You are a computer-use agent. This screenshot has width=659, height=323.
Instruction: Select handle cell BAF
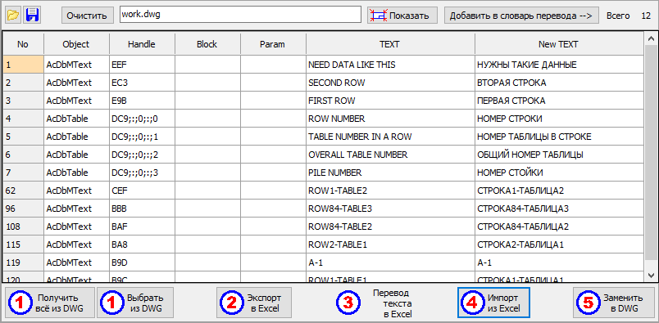(142, 227)
